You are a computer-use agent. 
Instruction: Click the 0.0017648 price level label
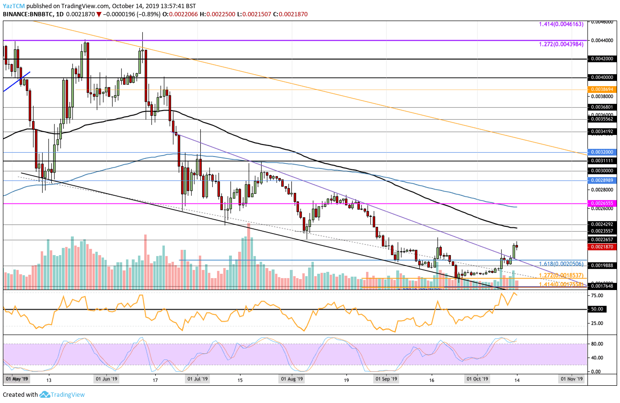(602, 286)
